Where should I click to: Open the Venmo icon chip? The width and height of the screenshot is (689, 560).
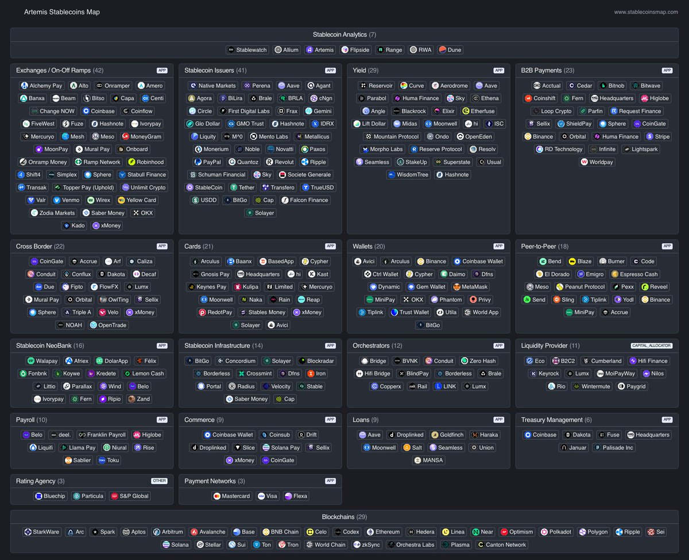point(57,200)
